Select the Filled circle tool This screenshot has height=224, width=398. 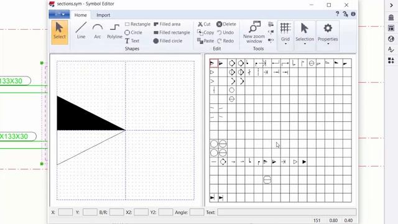pyautogui.click(x=168, y=41)
